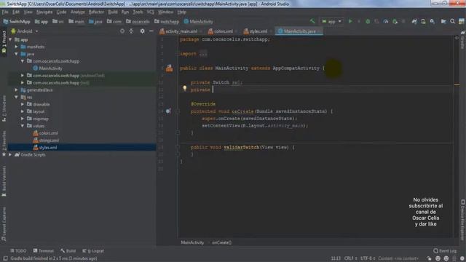Click the Profile app gauge icon
466x262 pixels.
(x=385, y=21)
